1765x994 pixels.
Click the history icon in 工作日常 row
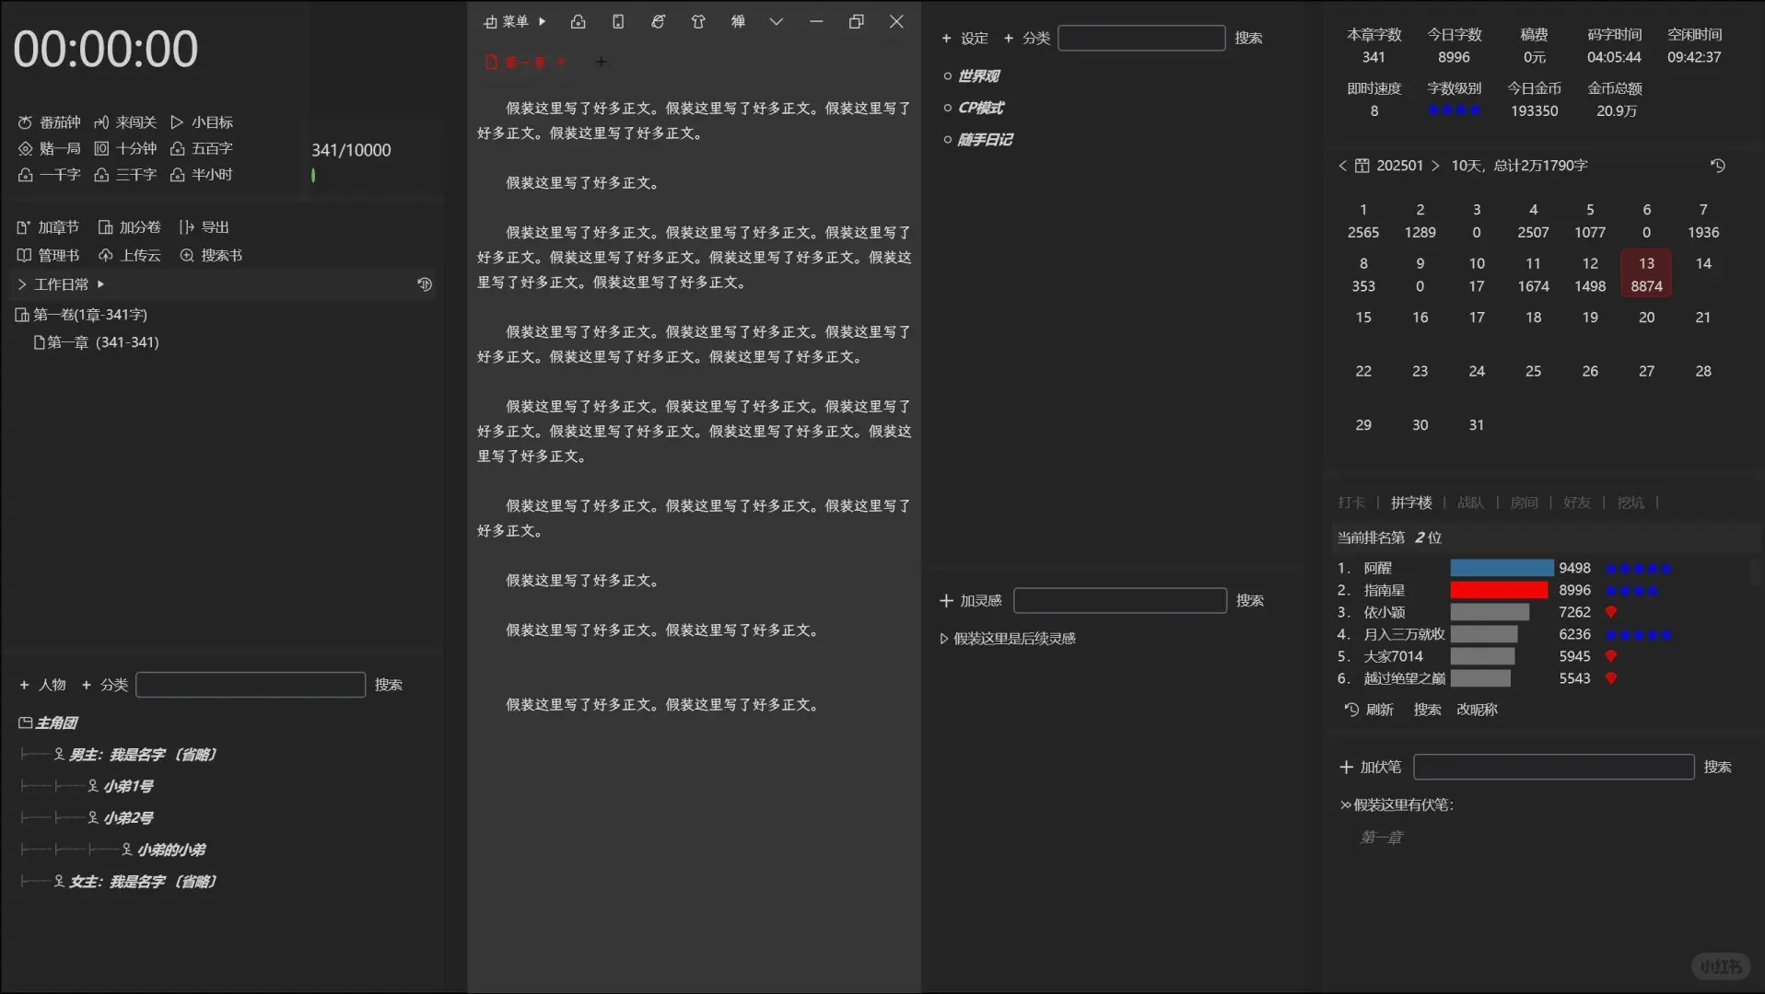pyautogui.click(x=425, y=284)
